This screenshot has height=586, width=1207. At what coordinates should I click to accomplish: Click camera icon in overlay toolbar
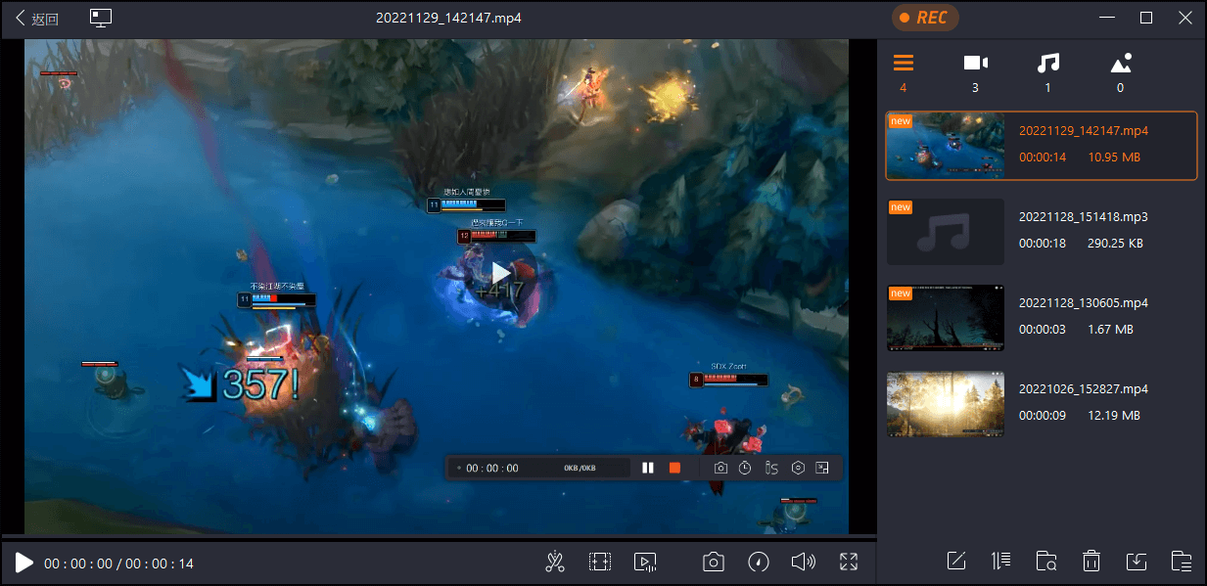pos(720,468)
